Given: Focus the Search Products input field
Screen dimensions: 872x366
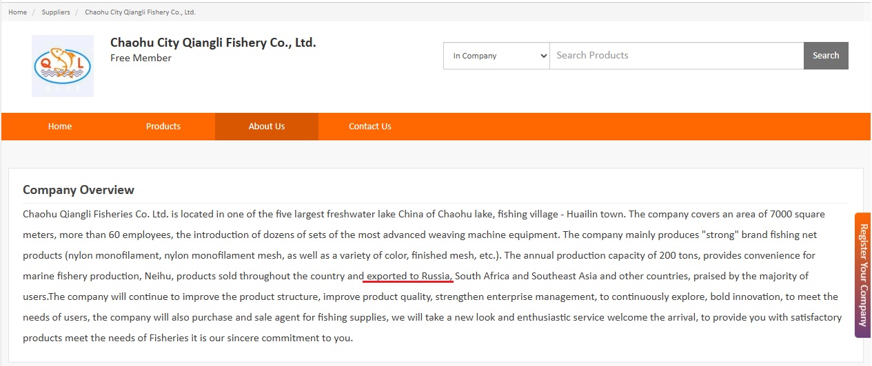Looking at the screenshot, I should [676, 56].
